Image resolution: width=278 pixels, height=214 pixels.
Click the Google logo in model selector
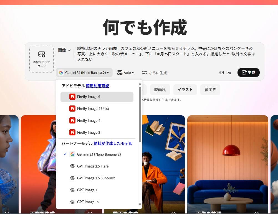click(61, 73)
